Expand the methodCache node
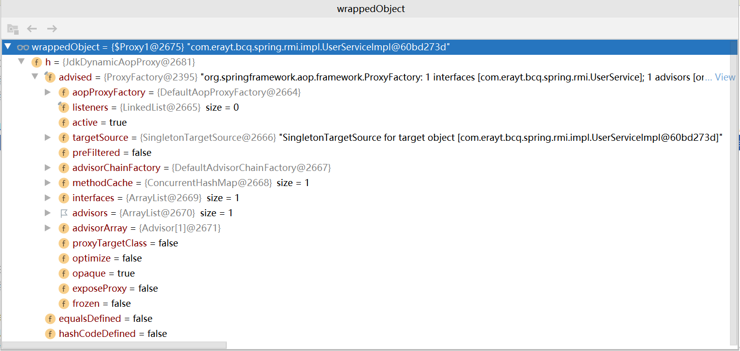740x351 pixels. click(48, 183)
